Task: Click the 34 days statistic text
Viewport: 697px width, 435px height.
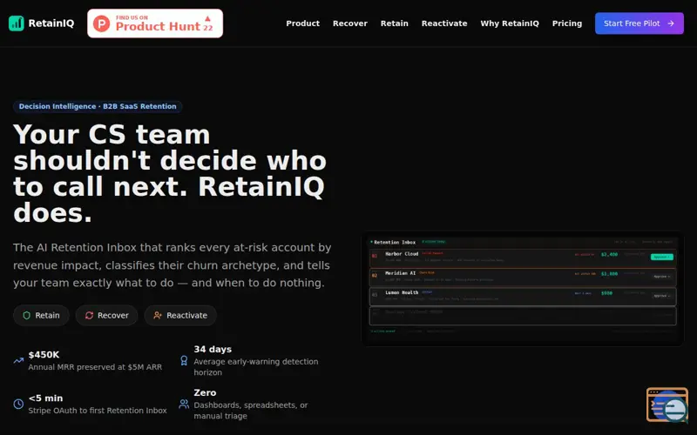Action: pyautogui.click(x=213, y=350)
